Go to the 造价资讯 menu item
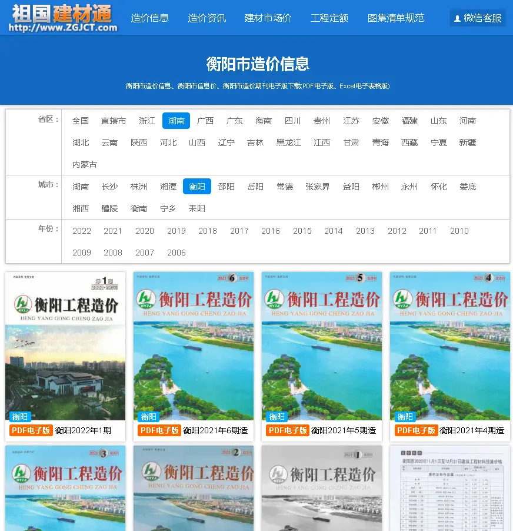Screen dimensions: 513x531 (x=206, y=18)
